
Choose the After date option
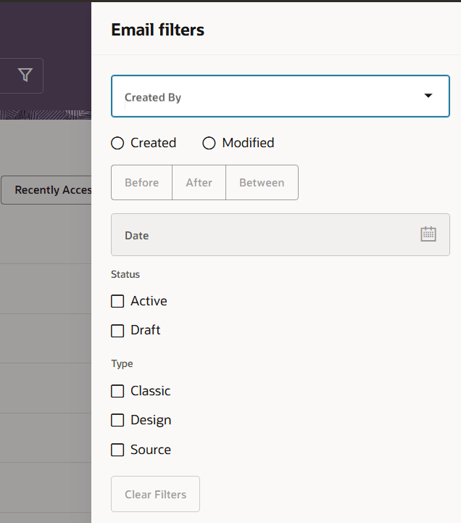pos(199,183)
